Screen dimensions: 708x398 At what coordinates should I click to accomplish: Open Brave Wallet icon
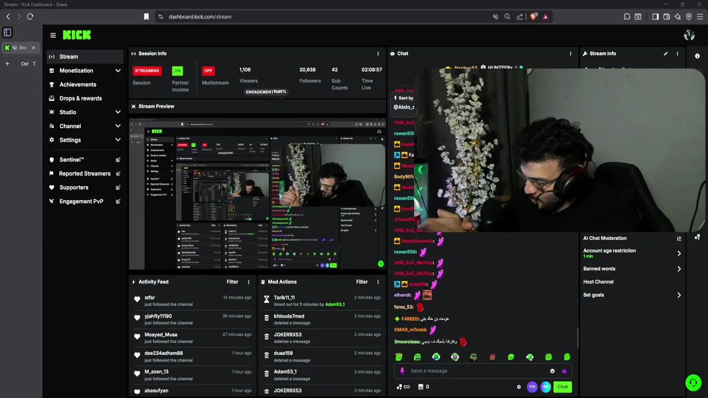click(x=667, y=17)
